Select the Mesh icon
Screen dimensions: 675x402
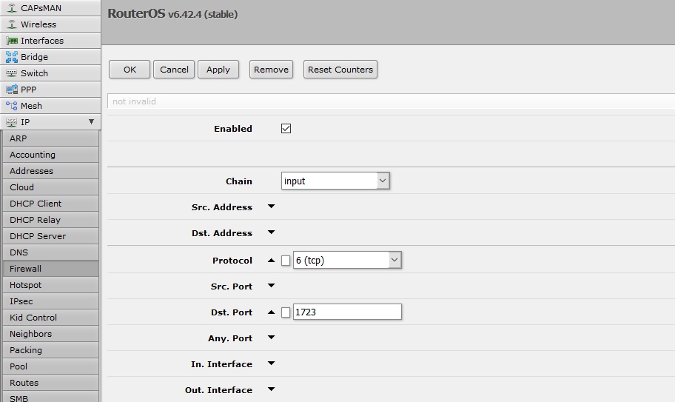pyautogui.click(x=12, y=106)
